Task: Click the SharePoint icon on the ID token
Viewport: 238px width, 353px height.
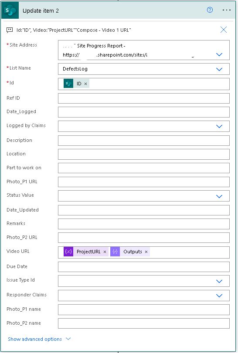Action: (x=68, y=84)
